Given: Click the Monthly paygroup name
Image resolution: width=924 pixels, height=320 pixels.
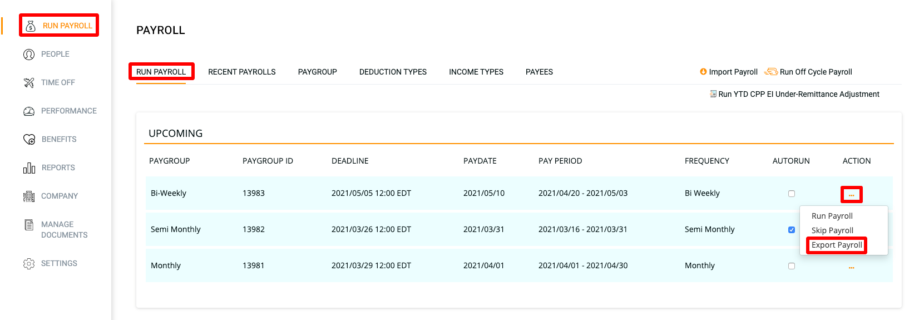Looking at the screenshot, I should pyautogui.click(x=166, y=265).
